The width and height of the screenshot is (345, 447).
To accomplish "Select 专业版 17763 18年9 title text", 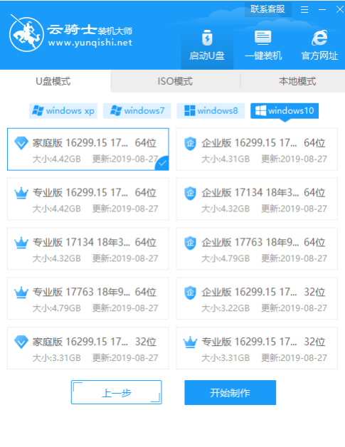I will [95, 293].
